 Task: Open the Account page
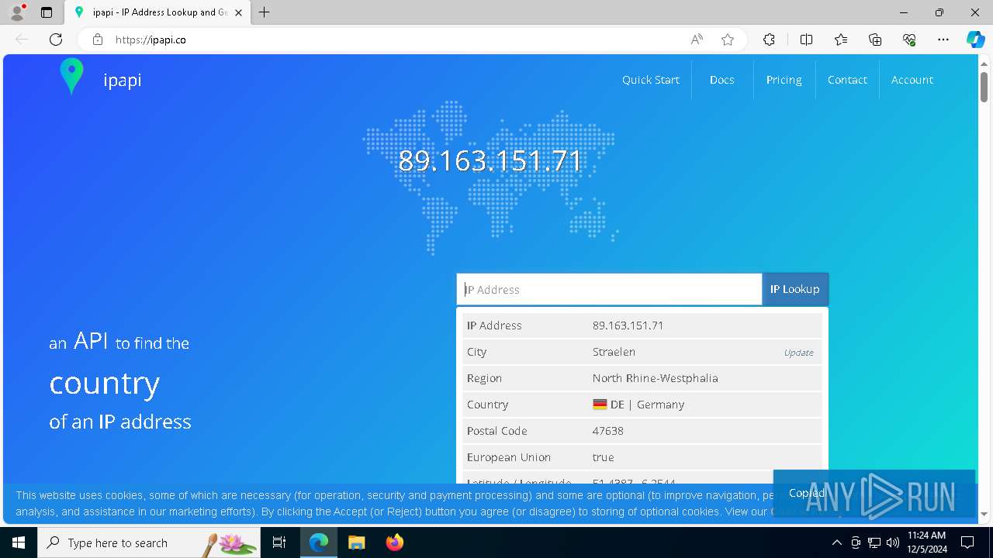click(912, 80)
